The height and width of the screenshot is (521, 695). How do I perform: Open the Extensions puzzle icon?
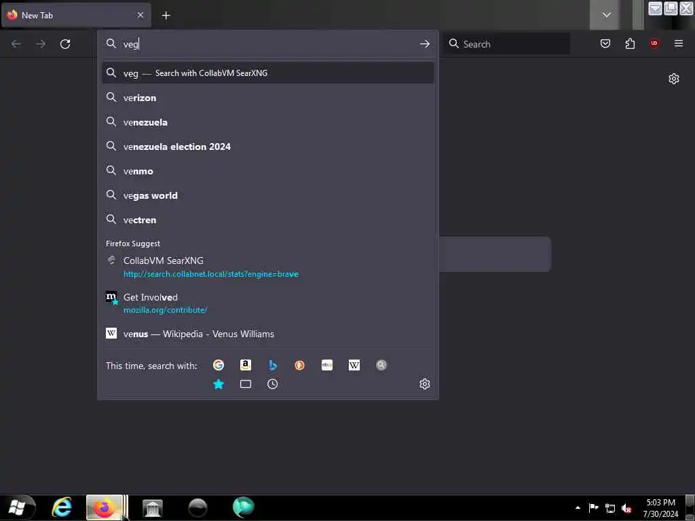[630, 43]
